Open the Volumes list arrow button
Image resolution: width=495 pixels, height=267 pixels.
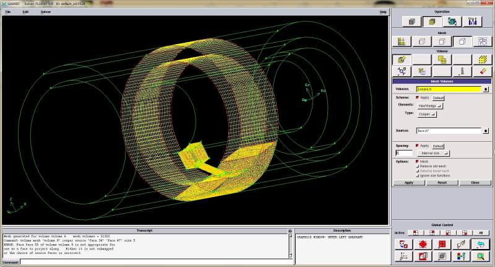(486, 89)
